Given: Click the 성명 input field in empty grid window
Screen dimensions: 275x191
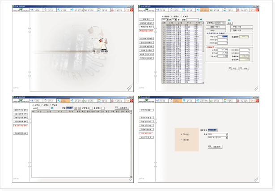Looking at the screenshot, I should coord(43,108).
